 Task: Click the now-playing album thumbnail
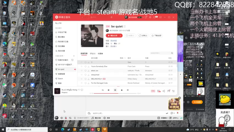coord(57,91)
